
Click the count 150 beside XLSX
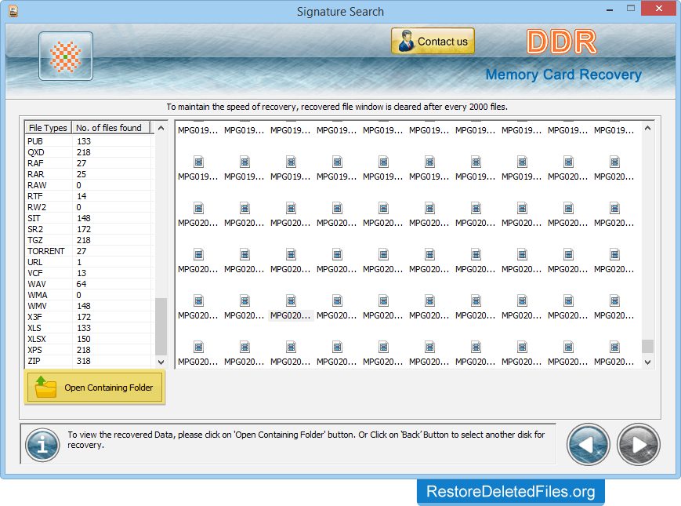click(x=83, y=339)
